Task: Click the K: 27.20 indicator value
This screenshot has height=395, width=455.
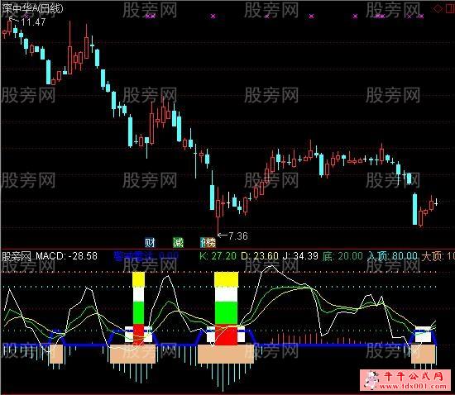Action: tap(218, 256)
